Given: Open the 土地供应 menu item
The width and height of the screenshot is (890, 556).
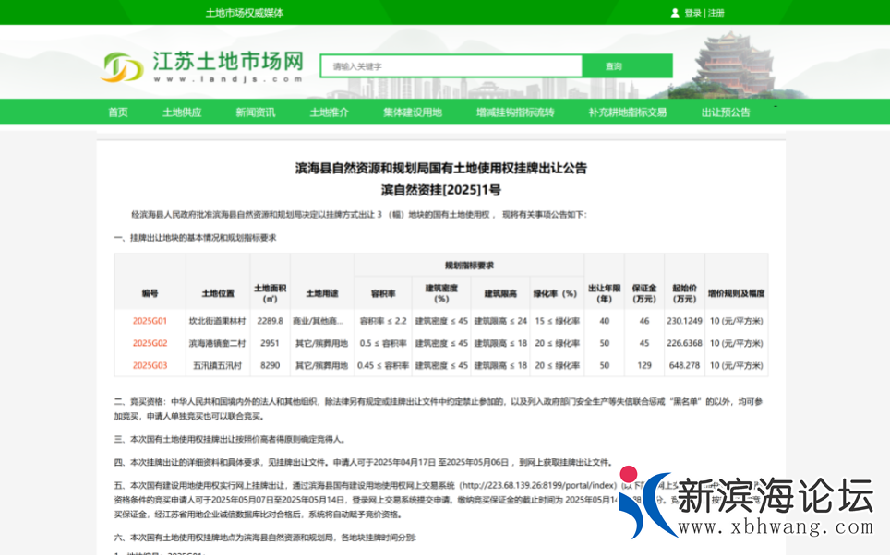Looking at the screenshot, I should tap(182, 112).
